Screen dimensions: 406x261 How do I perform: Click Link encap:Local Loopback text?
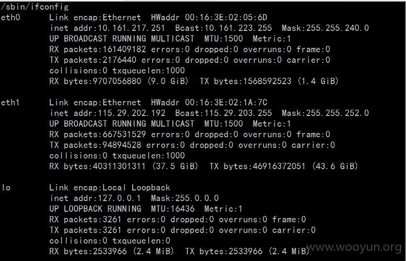pyautogui.click(x=110, y=188)
